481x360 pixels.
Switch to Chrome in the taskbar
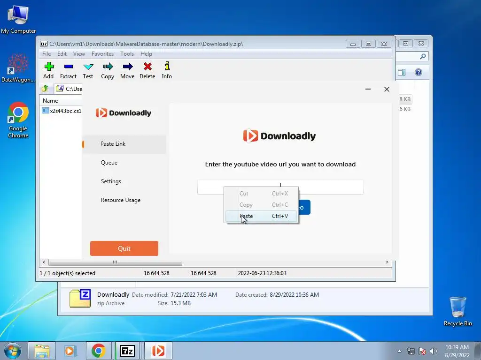tap(98, 351)
